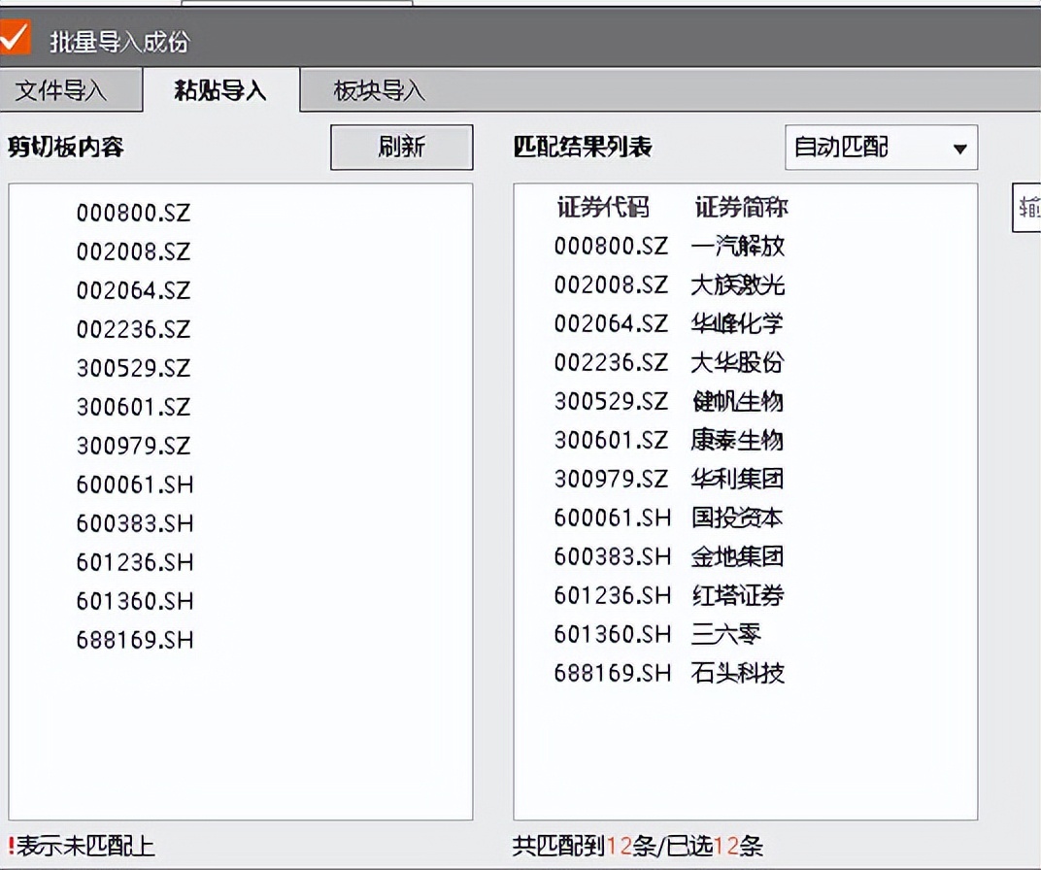Click the 证券简称 column header
The image size is (1041, 870).
tap(741, 207)
